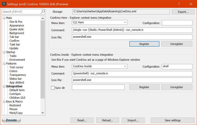
Task: Open the Colors settings page
Action: [13, 71]
